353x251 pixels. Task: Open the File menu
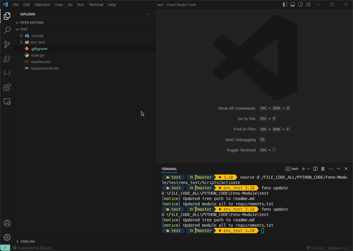click(x=15, y=4)
